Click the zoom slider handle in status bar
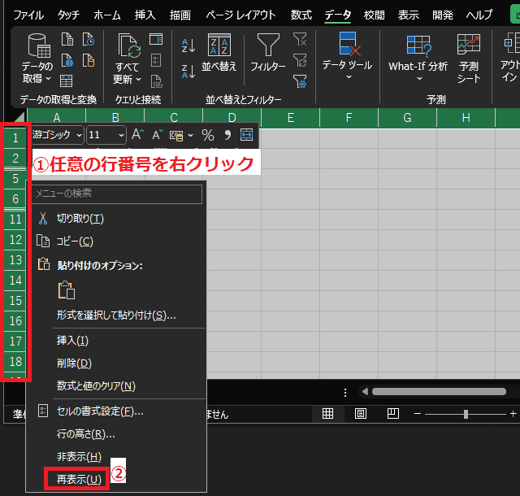 click(466, 414)
